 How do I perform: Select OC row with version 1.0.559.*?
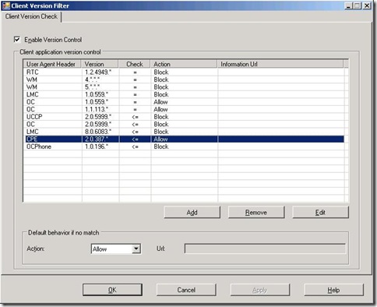184,102
